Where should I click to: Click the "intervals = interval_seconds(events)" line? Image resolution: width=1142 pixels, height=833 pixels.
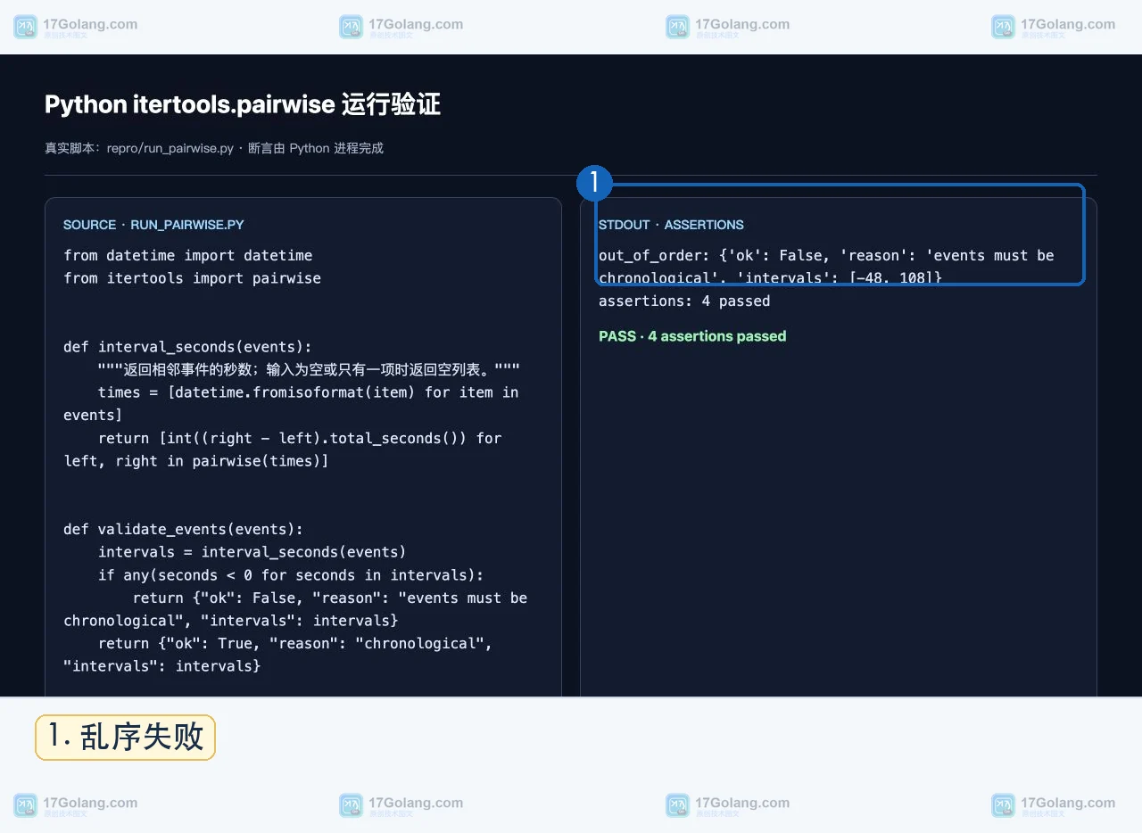[252, 552]
